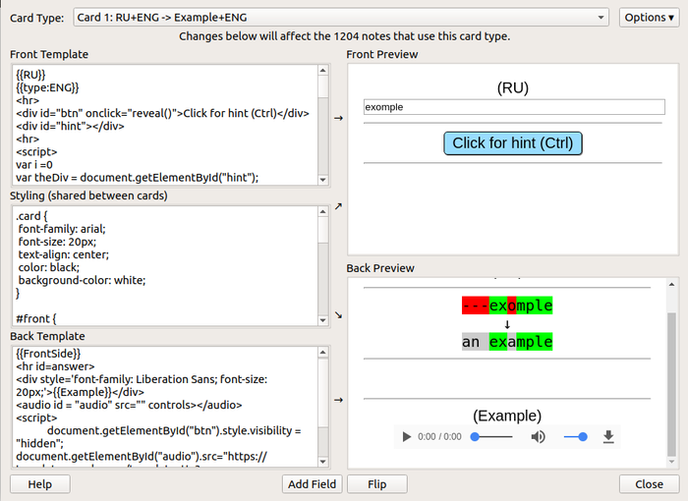The width and height of the screenshot is (688, 501).
Task: Adjust the audio volume slider
Action: coord(576,436)
